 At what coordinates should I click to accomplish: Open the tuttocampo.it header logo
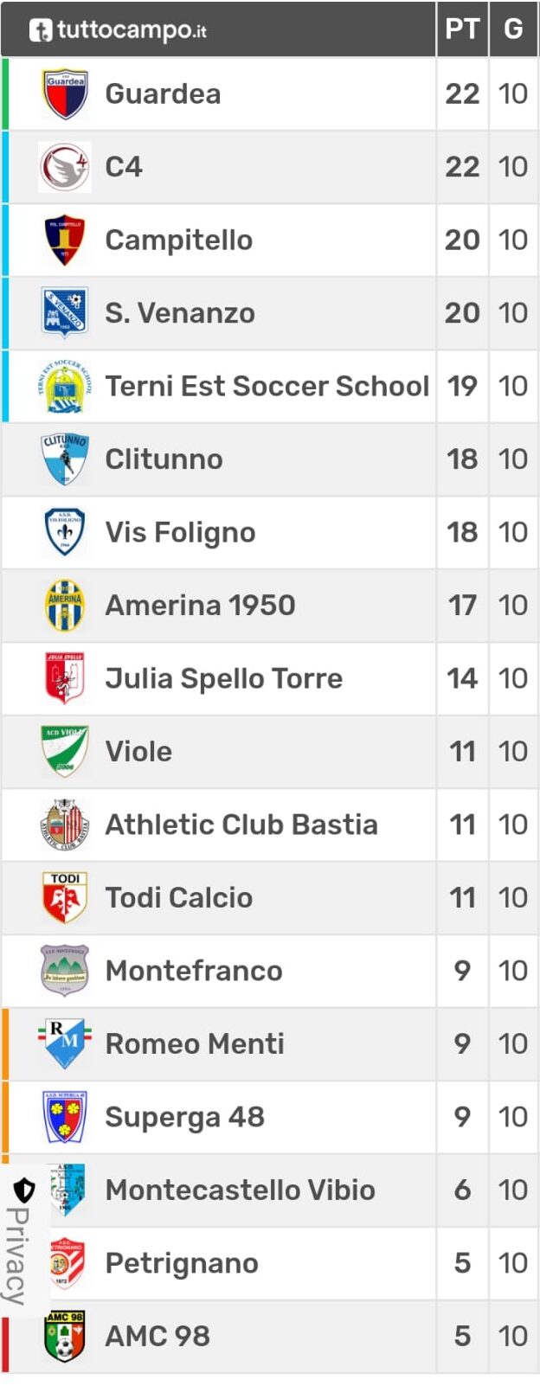click(118, 29)
